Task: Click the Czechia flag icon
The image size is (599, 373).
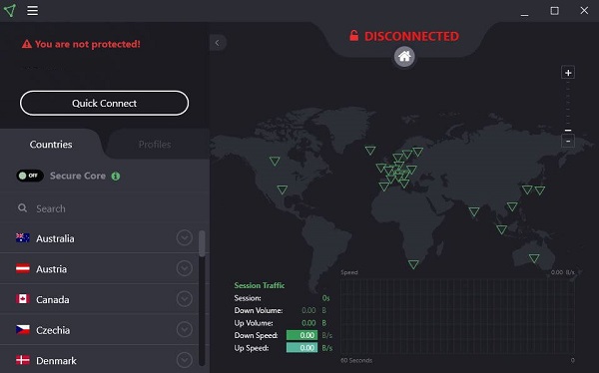Action: [23, 329]
